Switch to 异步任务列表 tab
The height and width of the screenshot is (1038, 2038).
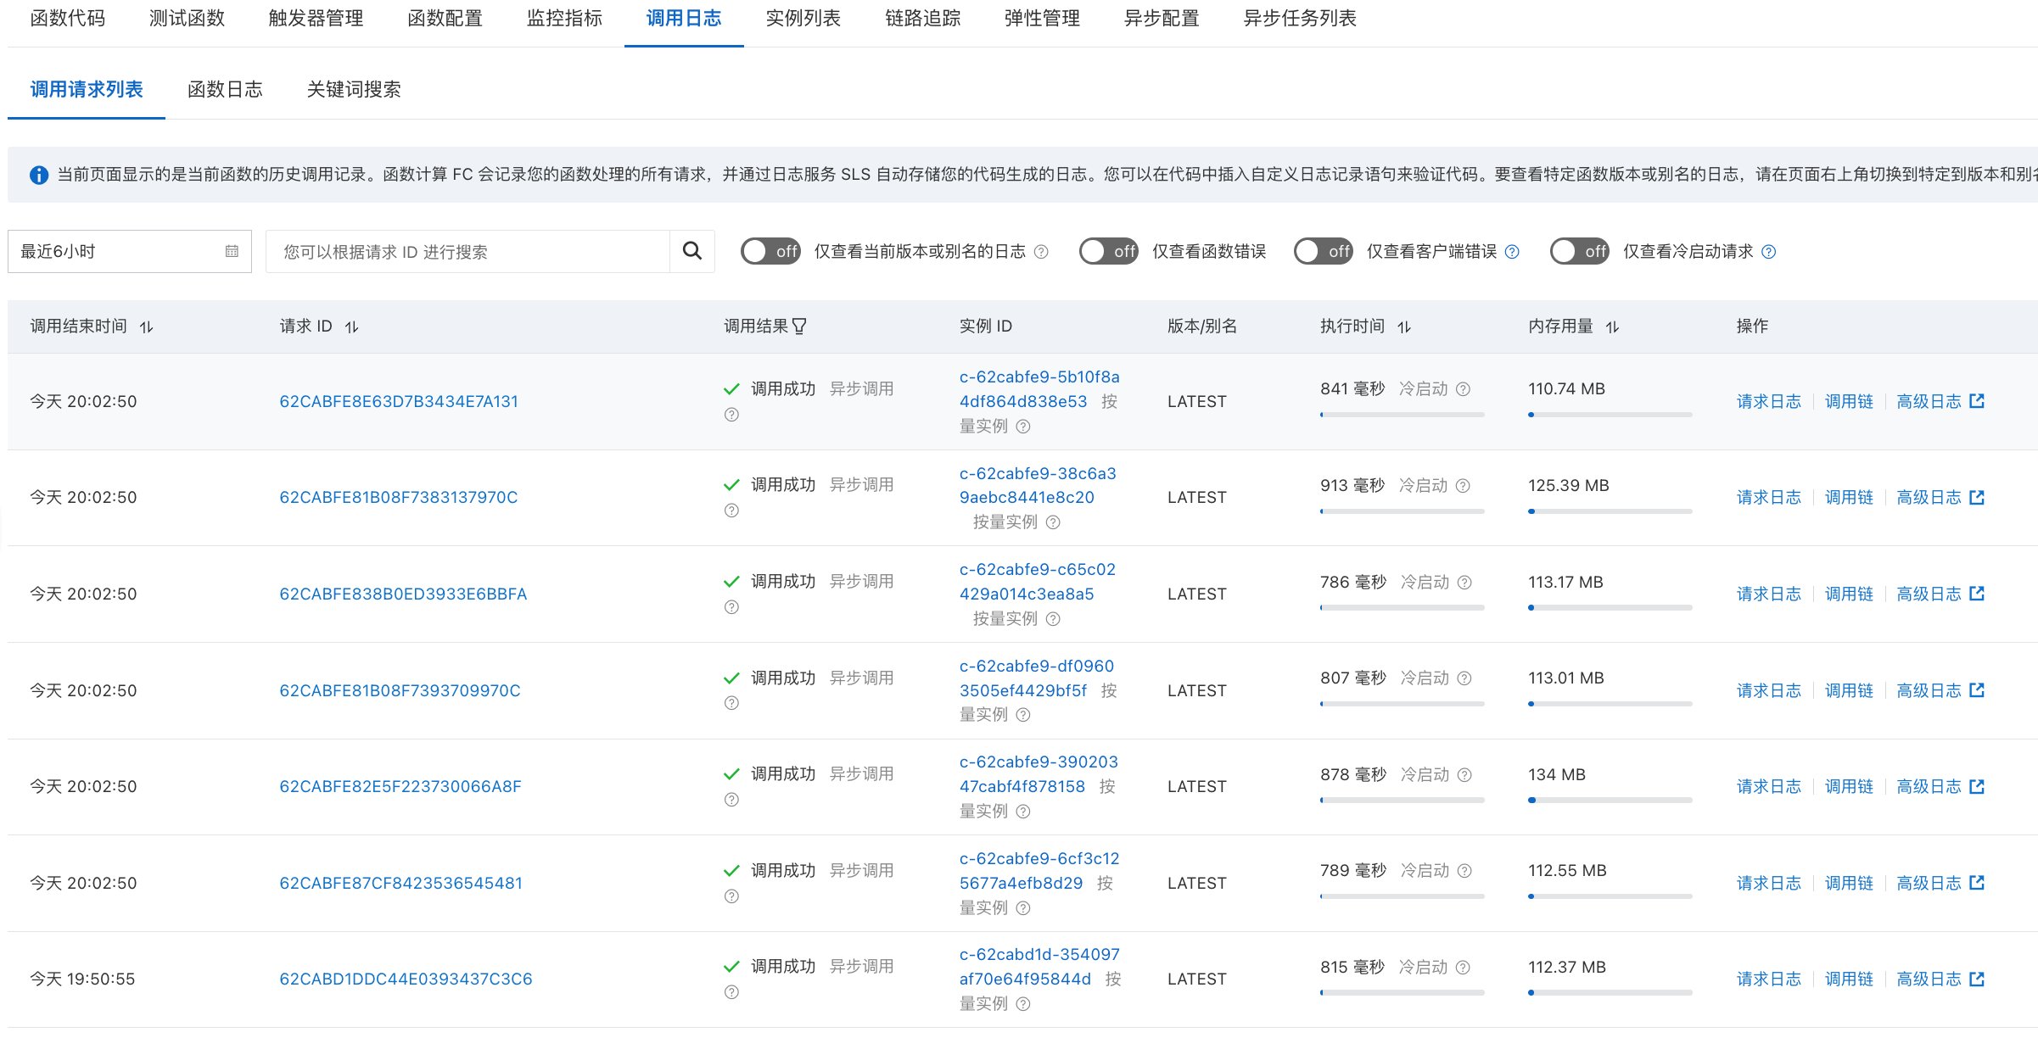click(x=1300, y=19)
